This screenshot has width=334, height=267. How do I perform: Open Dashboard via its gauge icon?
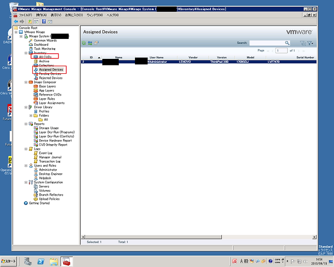point(31,44)
